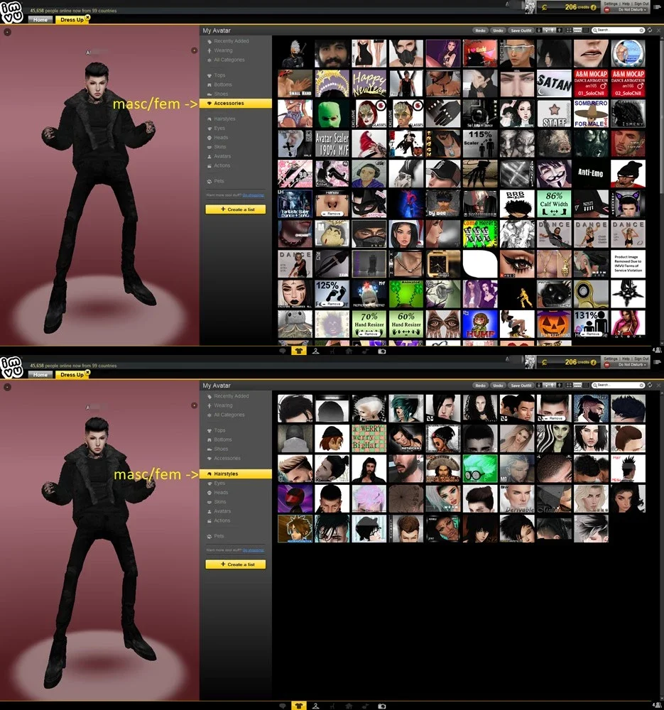Viewport: 664px width, 710px height.
Task: Click Save Outfit in Accessories window
Action: pyautogui.click(x=521, y=31)
